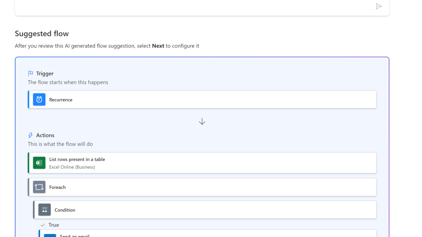The height and width of the screenshot is (237, 422).
Task: Click the Recurrence alarm clock icon
Action: tap(39, 99)
